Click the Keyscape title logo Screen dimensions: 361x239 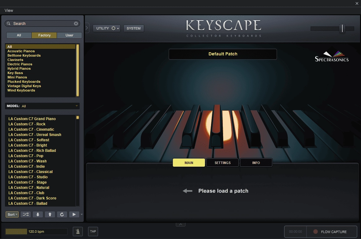pos(223,28)
